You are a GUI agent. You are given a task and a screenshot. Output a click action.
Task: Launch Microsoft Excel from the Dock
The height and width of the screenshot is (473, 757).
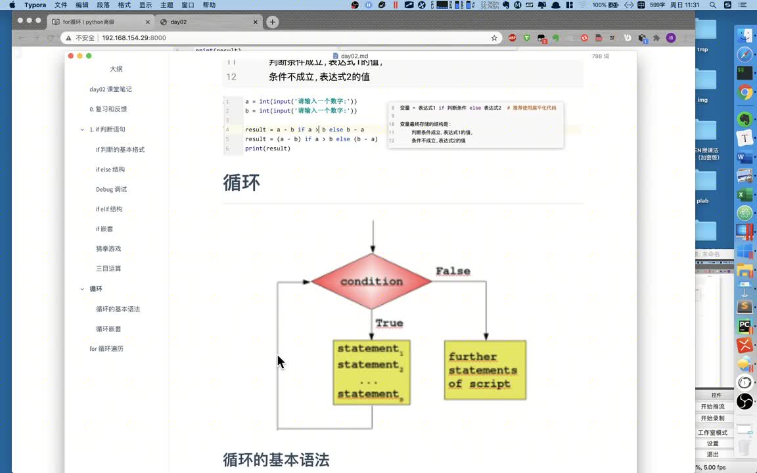(745, 194)
